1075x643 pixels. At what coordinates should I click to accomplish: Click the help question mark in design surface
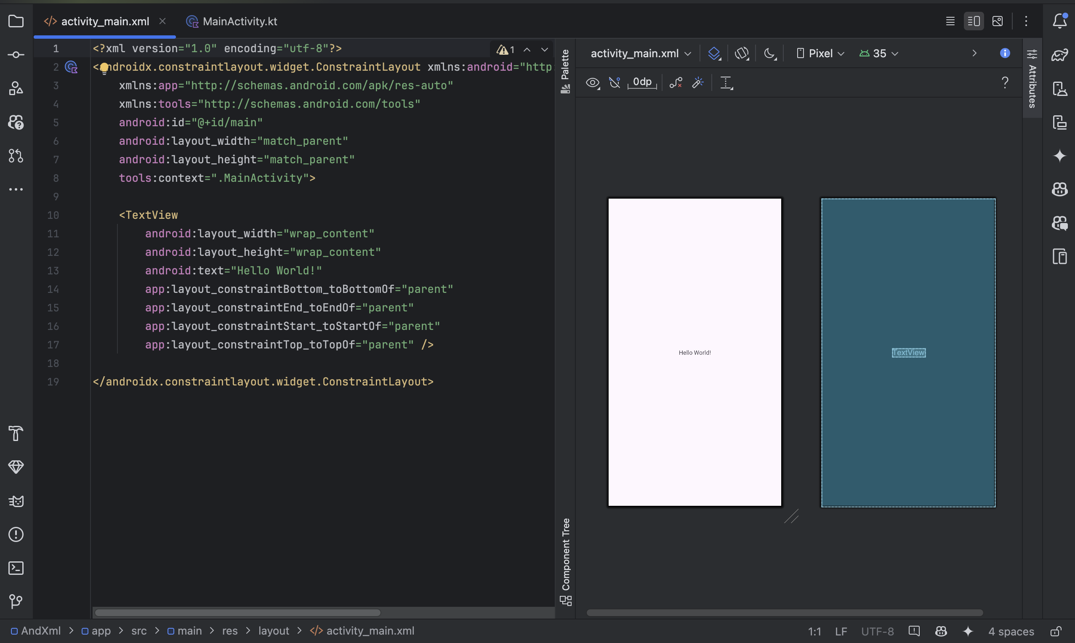pos(1005,83)
